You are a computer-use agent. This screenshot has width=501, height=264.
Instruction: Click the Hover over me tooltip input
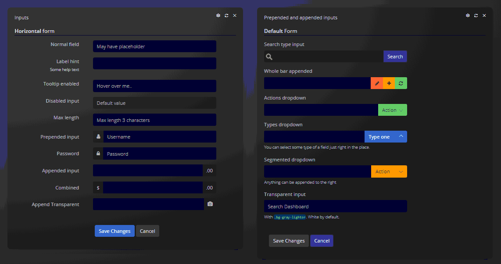[154, 86]
